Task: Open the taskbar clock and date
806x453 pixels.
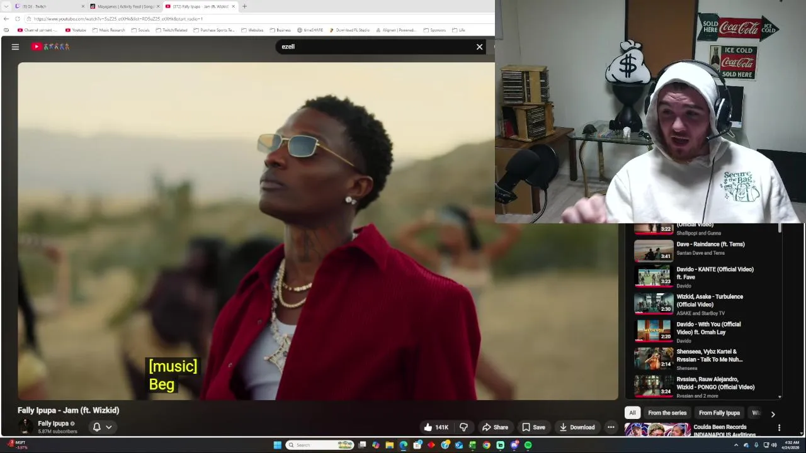Action: (x=791, y=445)
